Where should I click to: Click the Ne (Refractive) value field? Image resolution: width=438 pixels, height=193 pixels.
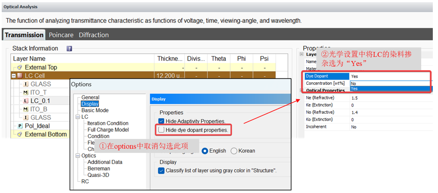tap(389, 98)
